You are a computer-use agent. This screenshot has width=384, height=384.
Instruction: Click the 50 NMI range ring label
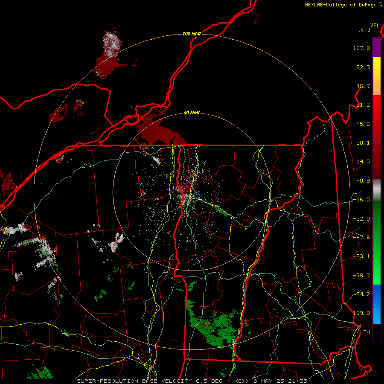click(x=192, y=113)
